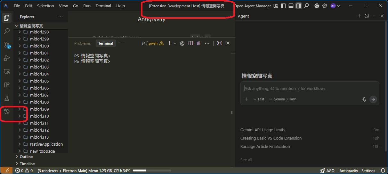Image resolution: width=388 pixels, height=174 pixels.
Task: Click the title bar search magnifier icon
Action: pyautogui.click(x=306, y=6)
